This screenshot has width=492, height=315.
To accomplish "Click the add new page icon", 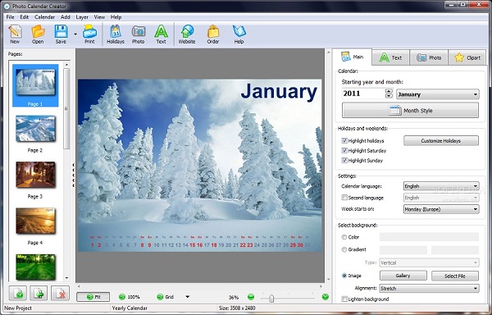I will click(x=18, y=293).
